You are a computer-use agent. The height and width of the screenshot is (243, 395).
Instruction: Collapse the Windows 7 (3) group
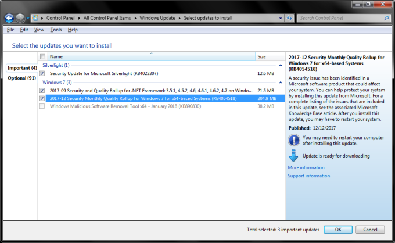281,83
